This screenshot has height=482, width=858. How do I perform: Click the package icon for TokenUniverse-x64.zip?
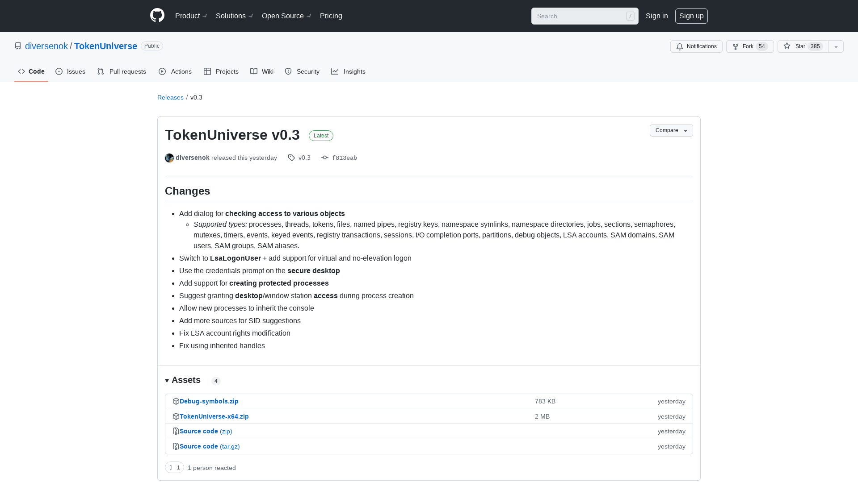click(176, 416)
